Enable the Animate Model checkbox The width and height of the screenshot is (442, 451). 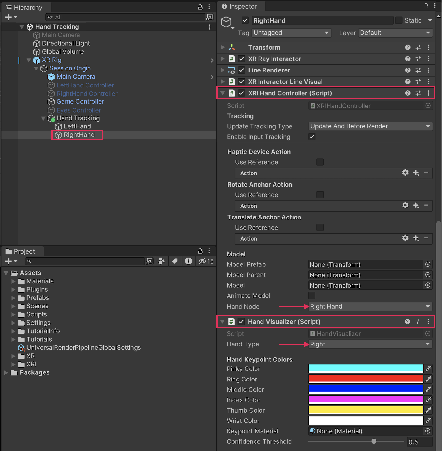[x=312, y=295]
